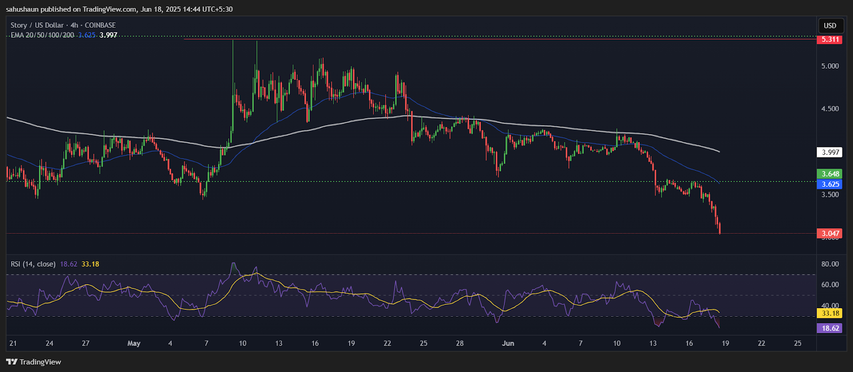Click the purple 18.62 RSI value label
The width and height of the screenshot is (853, 372).
tap(830, 328)
